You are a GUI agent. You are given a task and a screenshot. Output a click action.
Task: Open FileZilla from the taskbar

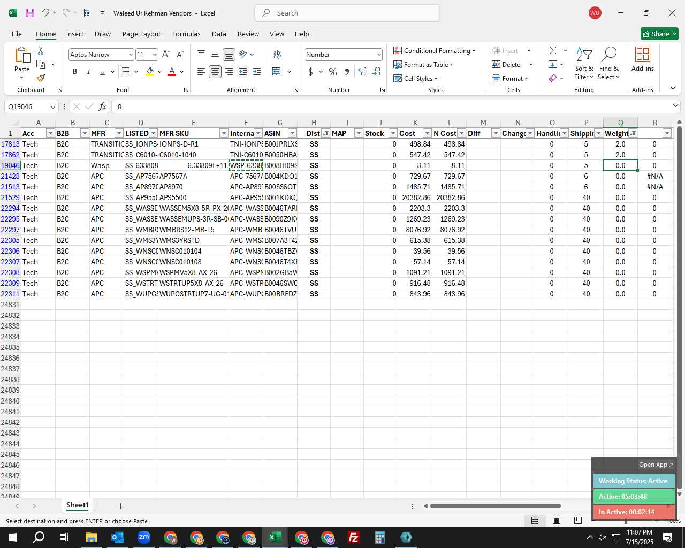(353, 537)
